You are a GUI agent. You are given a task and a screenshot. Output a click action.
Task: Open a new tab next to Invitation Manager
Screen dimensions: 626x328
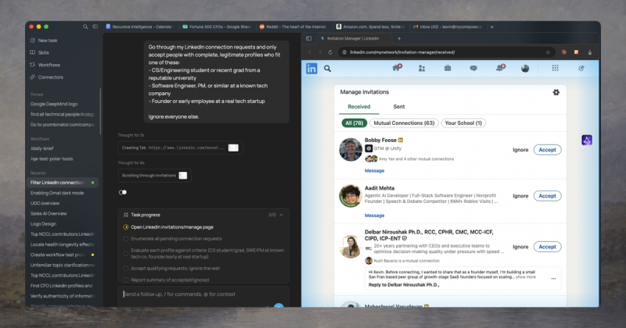tap(399, 39)
